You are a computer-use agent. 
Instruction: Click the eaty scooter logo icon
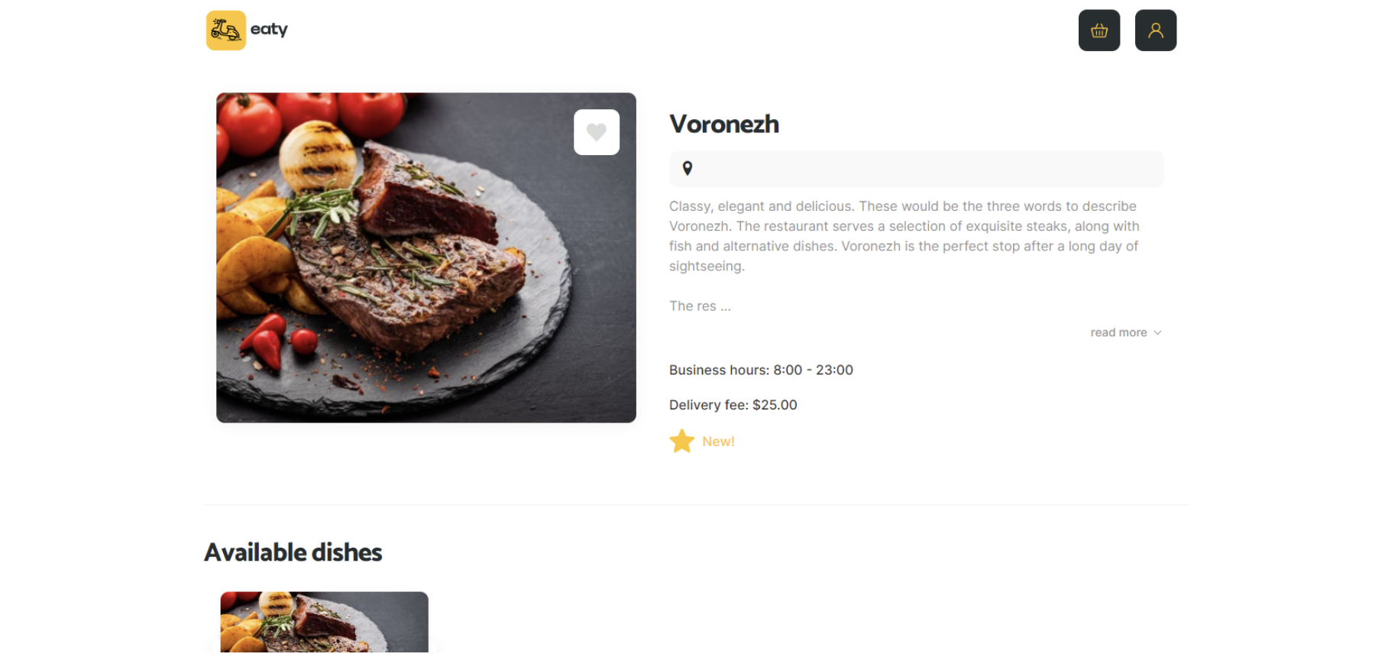pyautogui.click(x=225, y=31)
